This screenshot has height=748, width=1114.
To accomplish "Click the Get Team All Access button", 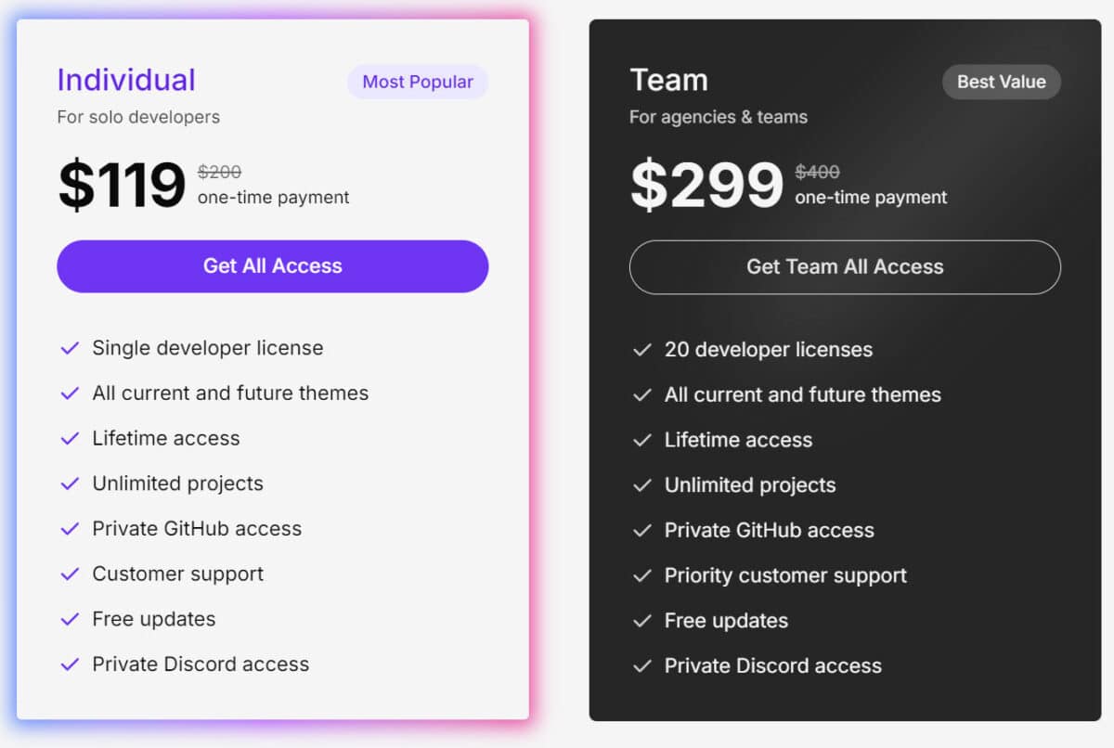I will click(x=845, y=267).
